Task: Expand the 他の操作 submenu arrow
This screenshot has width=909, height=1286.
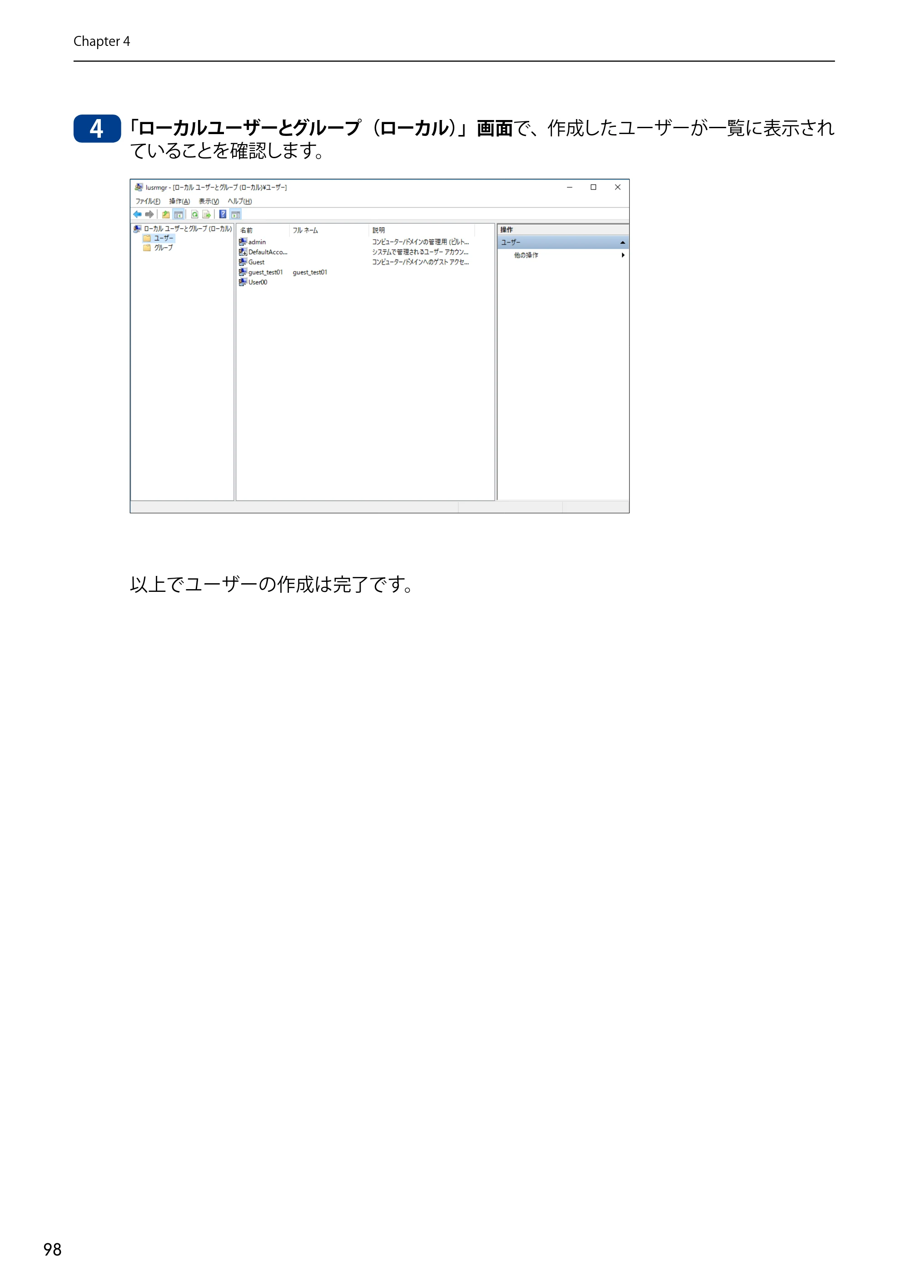Action: (623, 255)
